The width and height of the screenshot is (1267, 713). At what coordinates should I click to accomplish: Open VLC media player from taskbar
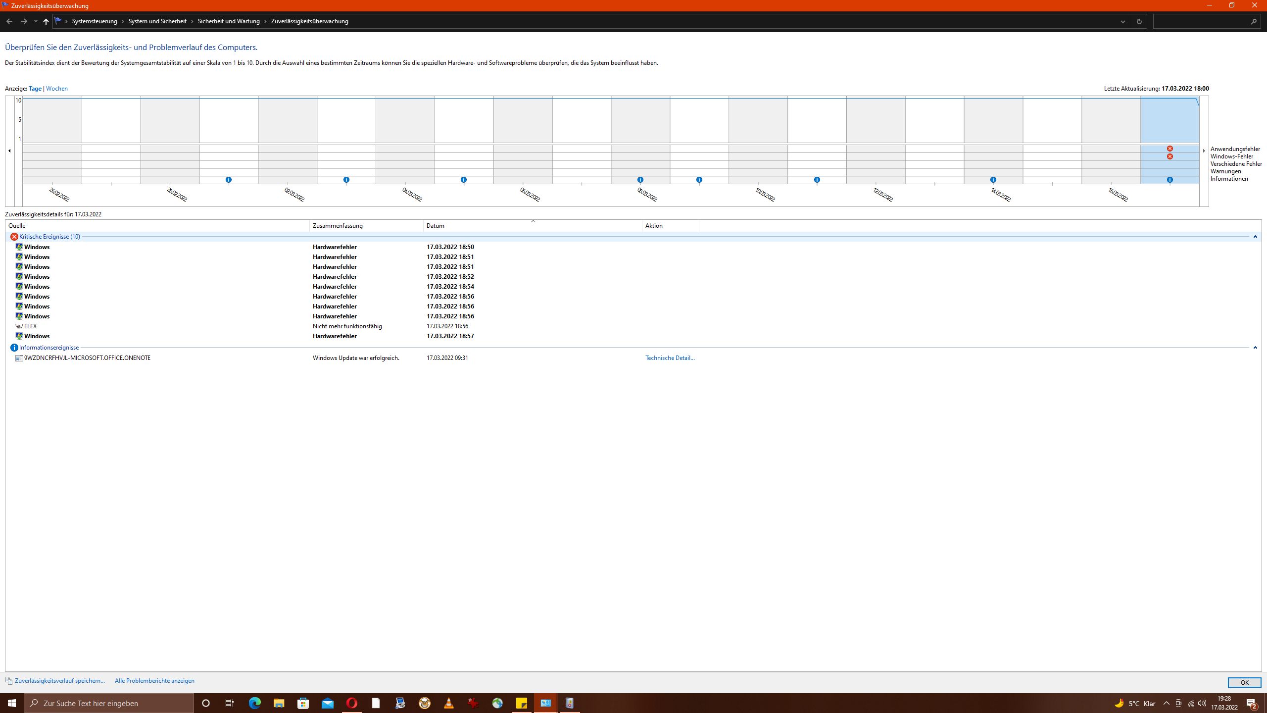click(448, 703)
